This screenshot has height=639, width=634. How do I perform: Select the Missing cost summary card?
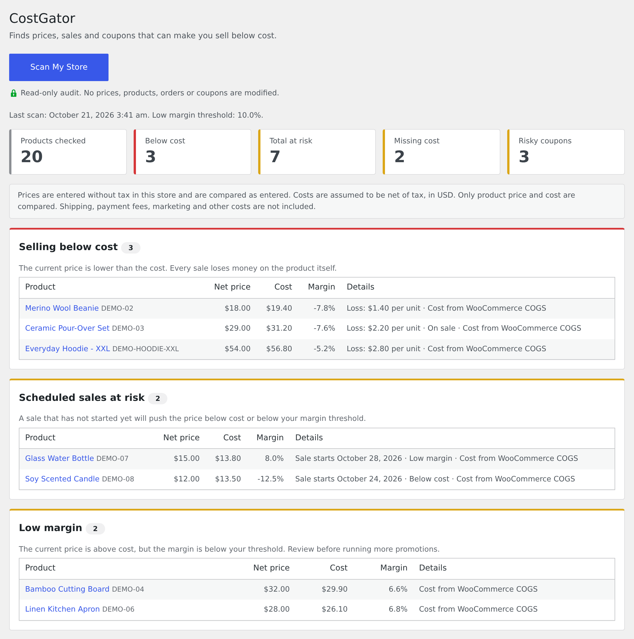pos(441,152)
